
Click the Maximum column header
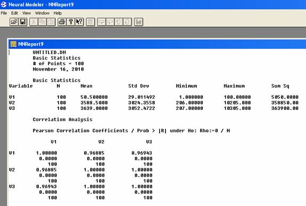[x=234, y=86]
